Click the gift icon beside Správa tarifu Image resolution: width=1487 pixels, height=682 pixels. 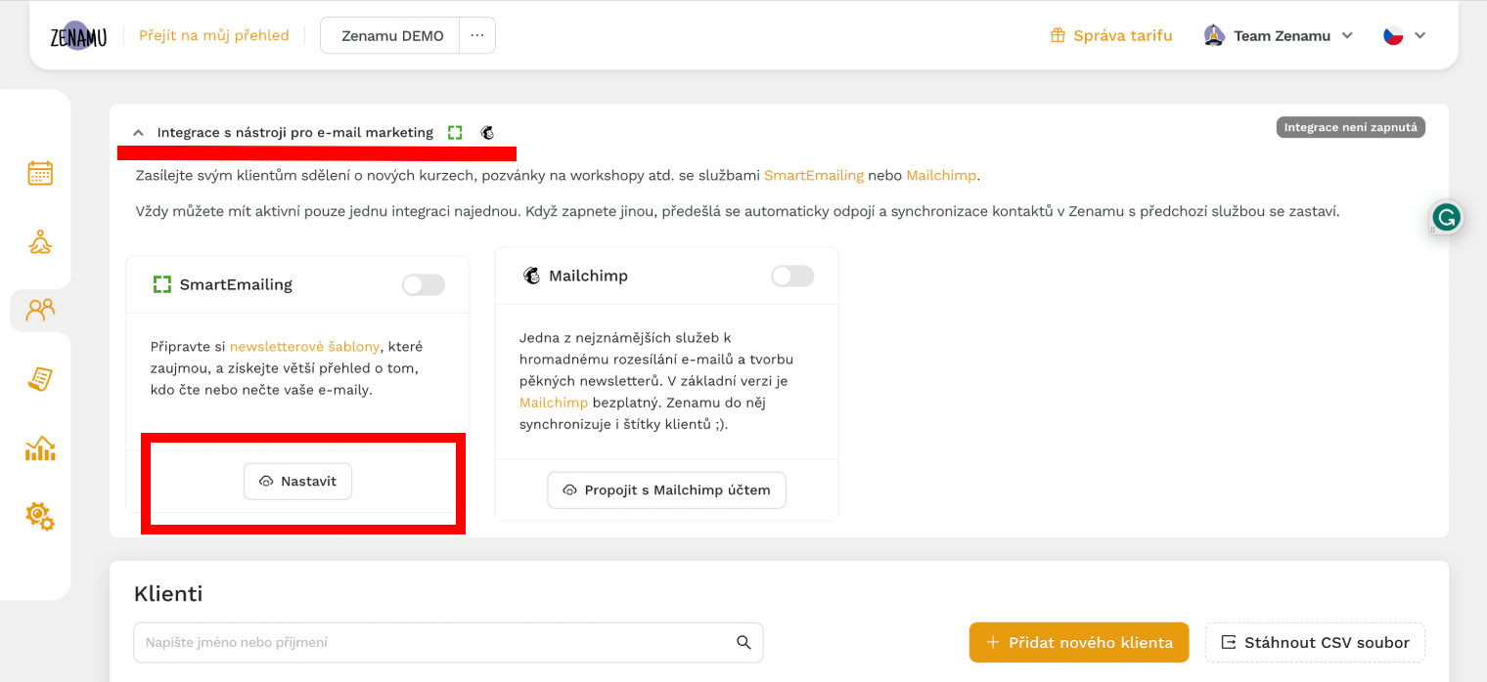coord(1058,35)
